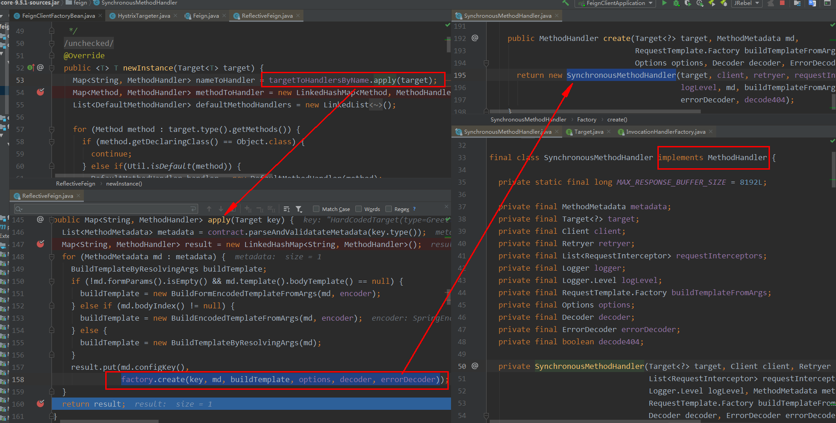Click the Factory breadcrumb in right editor
The height and width of the screenshot is (423, 836).
click(x=586, y=120)
